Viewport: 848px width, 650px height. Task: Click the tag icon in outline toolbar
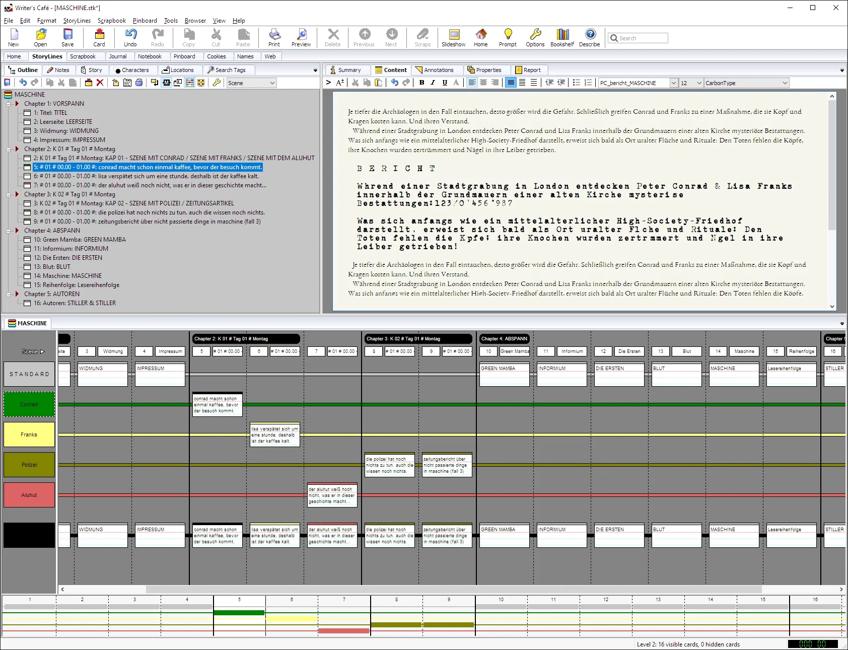[x=116, y=83]
